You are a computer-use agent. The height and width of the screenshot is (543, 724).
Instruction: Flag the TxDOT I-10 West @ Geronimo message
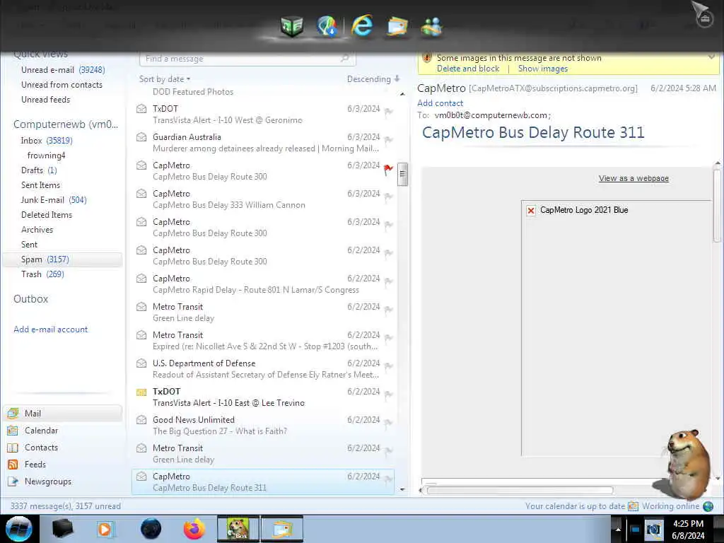[x=389, y=112]
